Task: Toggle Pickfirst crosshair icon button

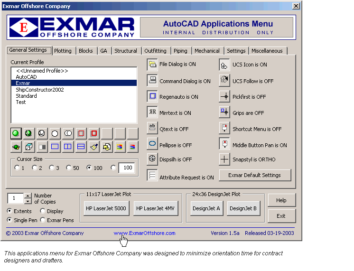Action: (x=224, y=96)
